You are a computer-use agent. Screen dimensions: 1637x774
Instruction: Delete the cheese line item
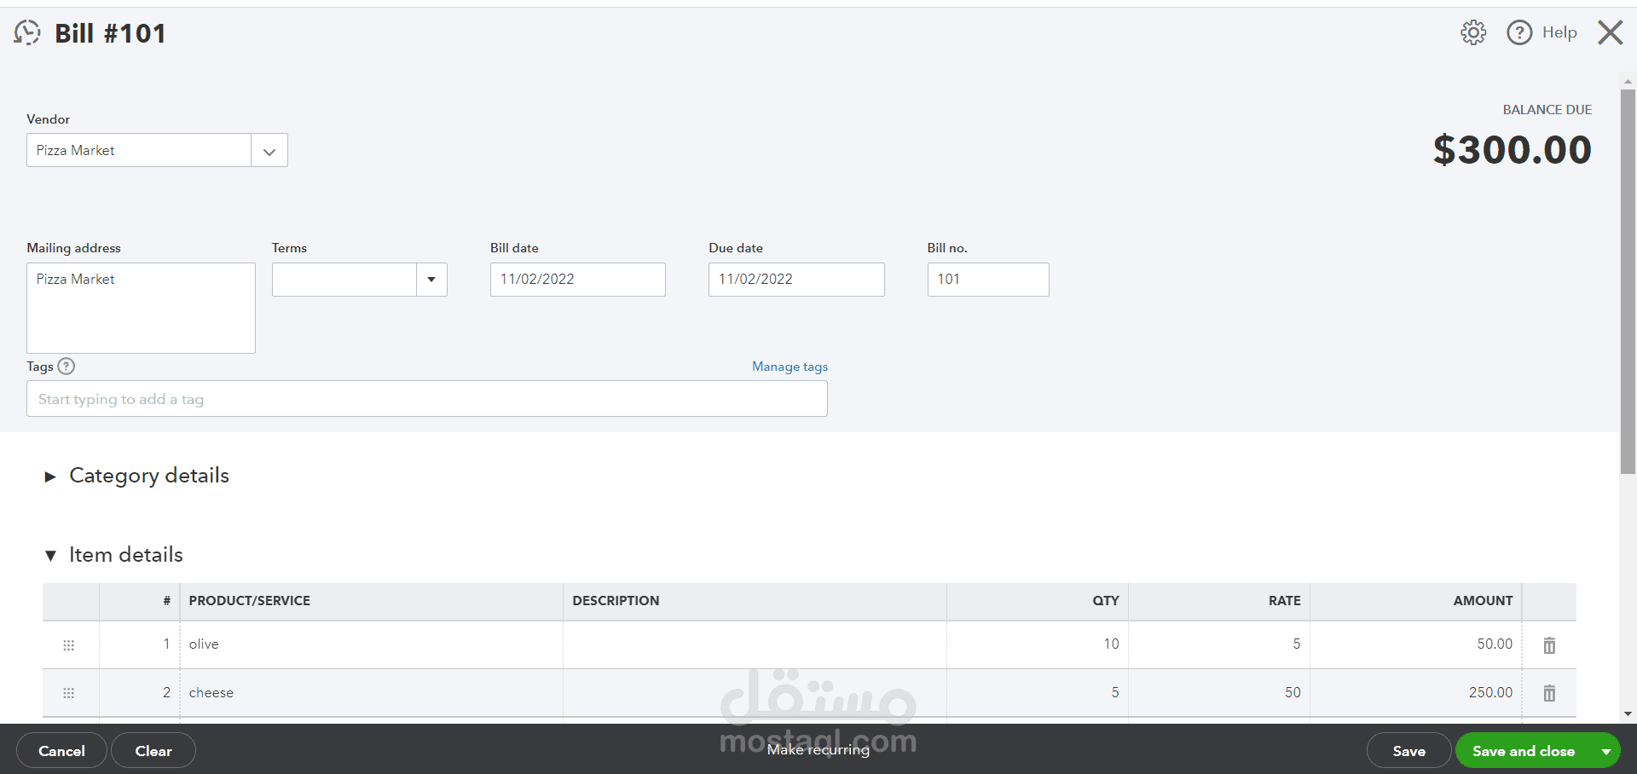coord(1549,693)
